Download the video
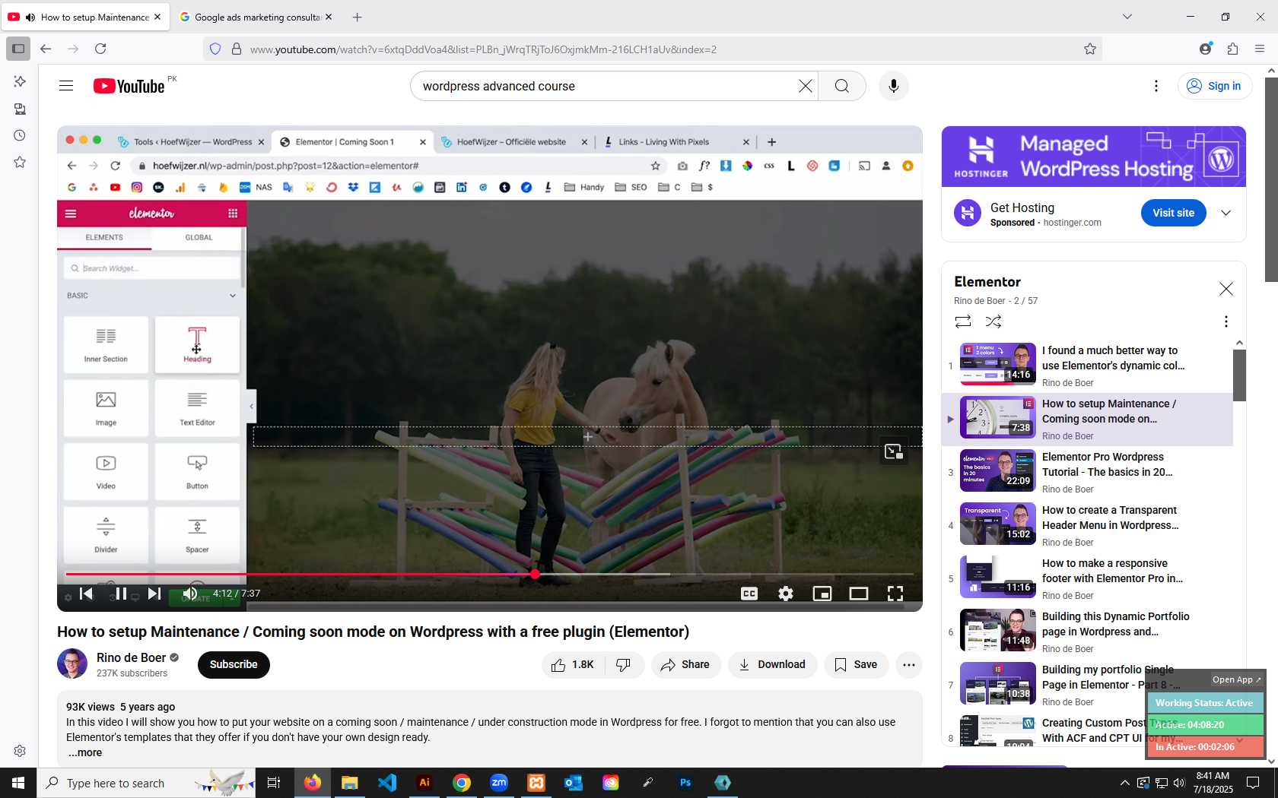Screen dimensions: 1278x798 click(x=772, y=665)
